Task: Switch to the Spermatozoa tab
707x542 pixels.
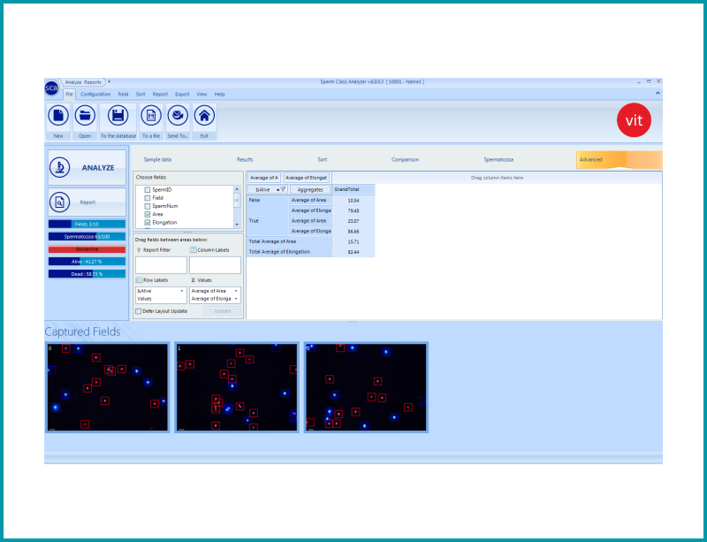Action: 498,159
